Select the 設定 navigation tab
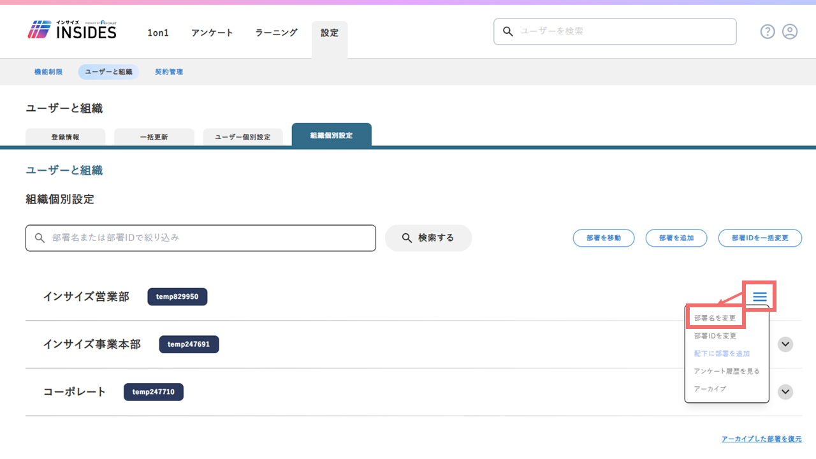Screen dimensions: 816x459 coord(330,40)
